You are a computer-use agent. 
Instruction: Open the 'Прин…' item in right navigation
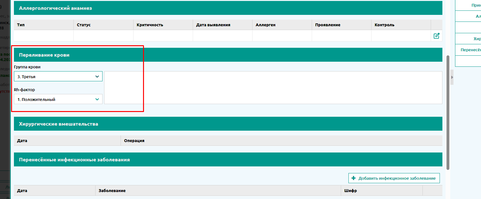coord(476,5)
